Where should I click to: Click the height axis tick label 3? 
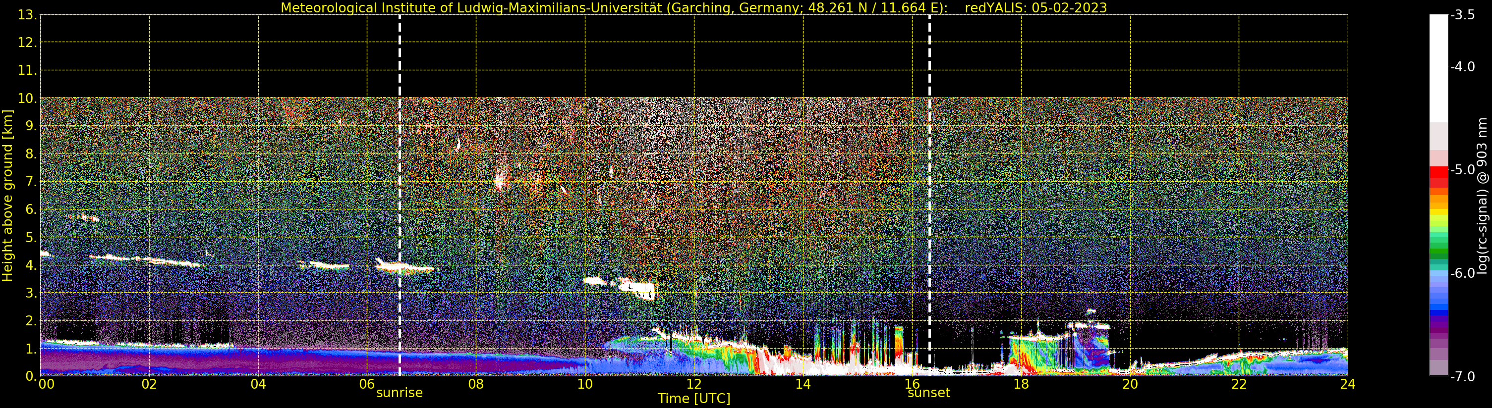click(30, 293)
